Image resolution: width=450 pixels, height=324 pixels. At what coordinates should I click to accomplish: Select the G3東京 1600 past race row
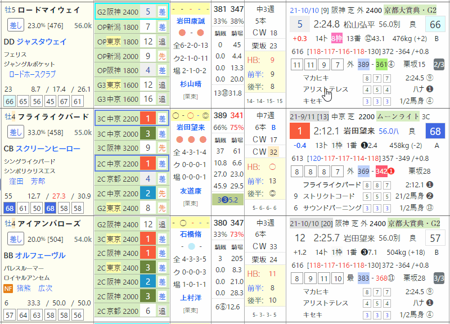tap(132, 85)
